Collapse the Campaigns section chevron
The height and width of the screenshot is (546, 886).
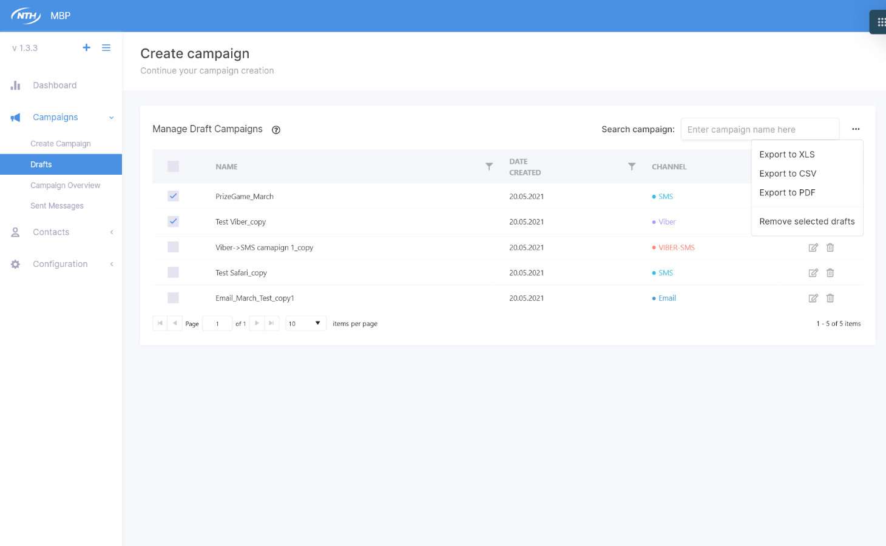coord(111,117)
